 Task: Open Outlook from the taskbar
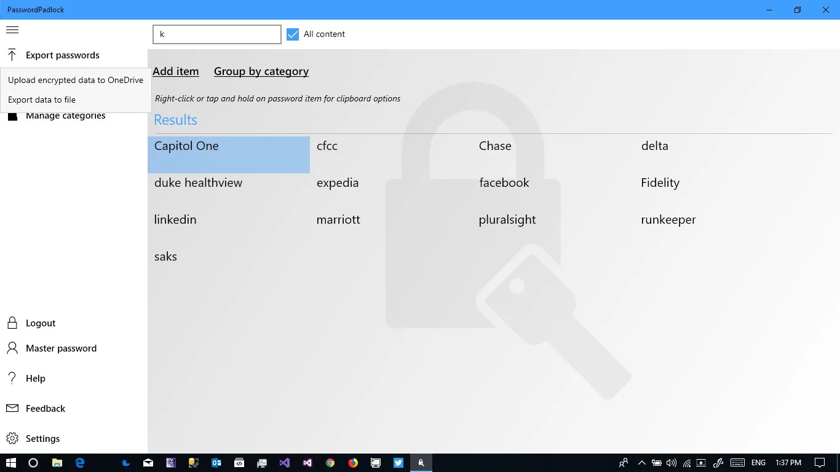tap(216, 463)
